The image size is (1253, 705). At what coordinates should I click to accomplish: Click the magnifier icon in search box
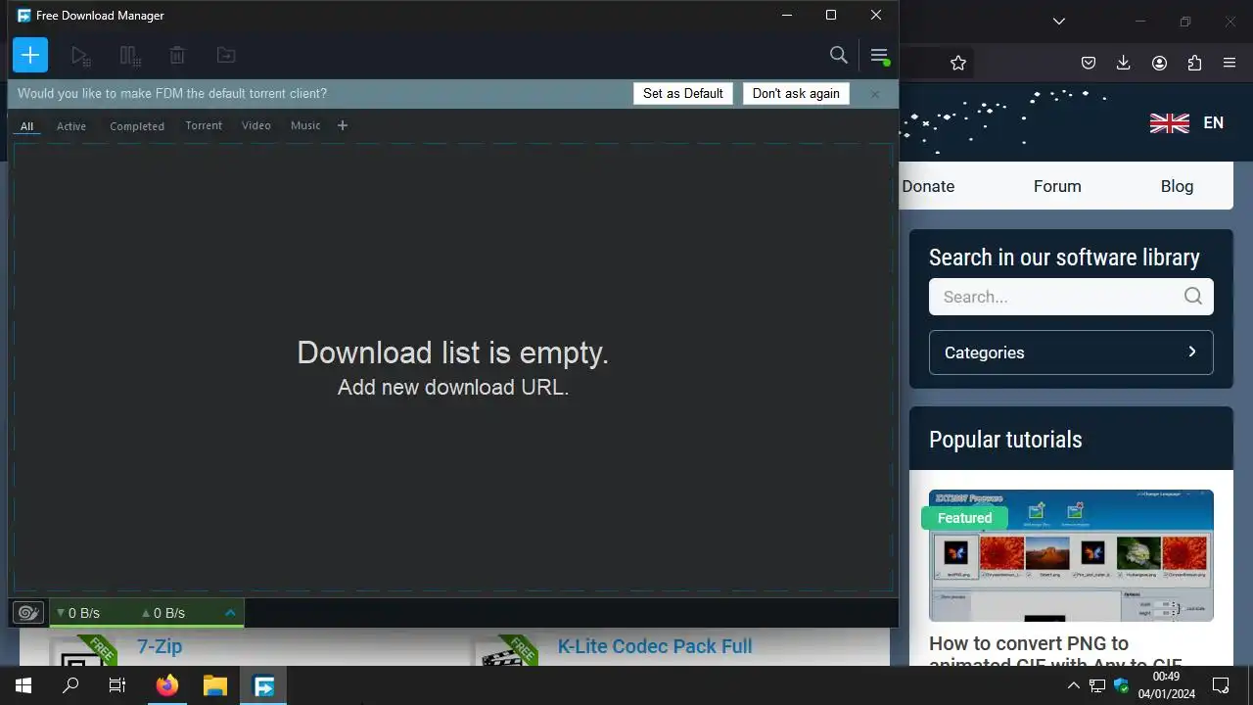pyautogui.click(x=1192, y=296)
